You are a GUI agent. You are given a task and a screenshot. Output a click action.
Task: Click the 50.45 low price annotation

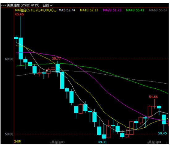[162, 133]
